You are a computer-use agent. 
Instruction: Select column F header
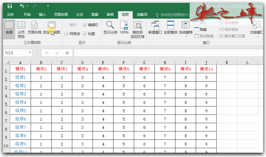[x=124, y=63]
